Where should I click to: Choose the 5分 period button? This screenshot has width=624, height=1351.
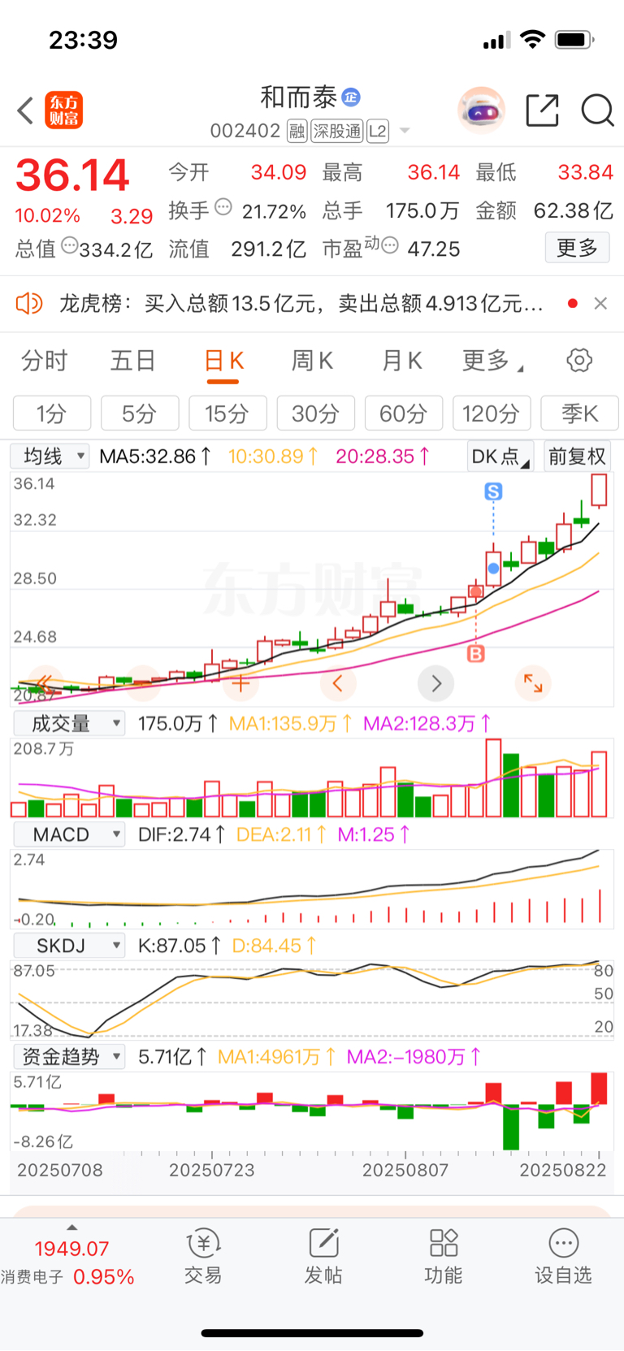pyautogui.click(x=140, y=414)
